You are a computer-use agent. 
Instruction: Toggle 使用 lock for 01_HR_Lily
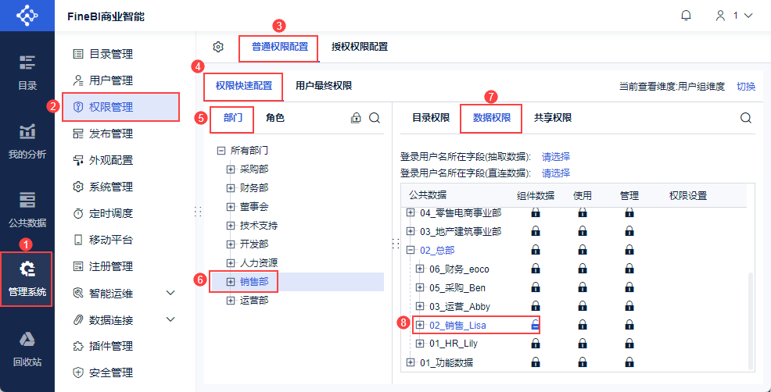click(583, 344)
